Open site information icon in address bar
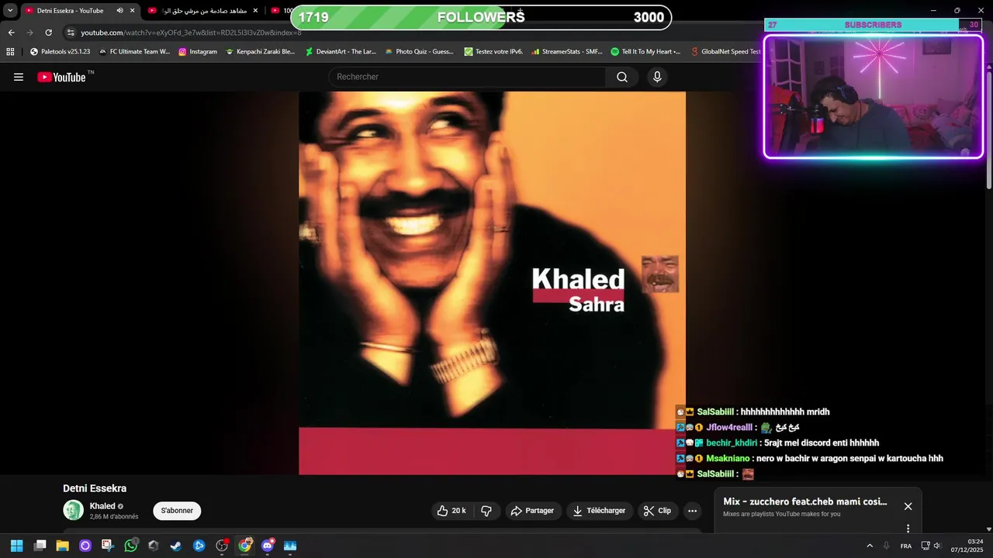 pos(71,33)
